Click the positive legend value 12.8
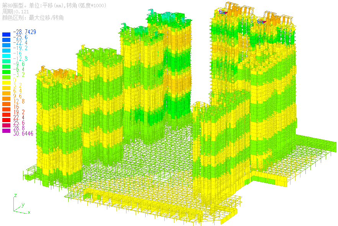This screenshot has height=226, width=338. 19,102
